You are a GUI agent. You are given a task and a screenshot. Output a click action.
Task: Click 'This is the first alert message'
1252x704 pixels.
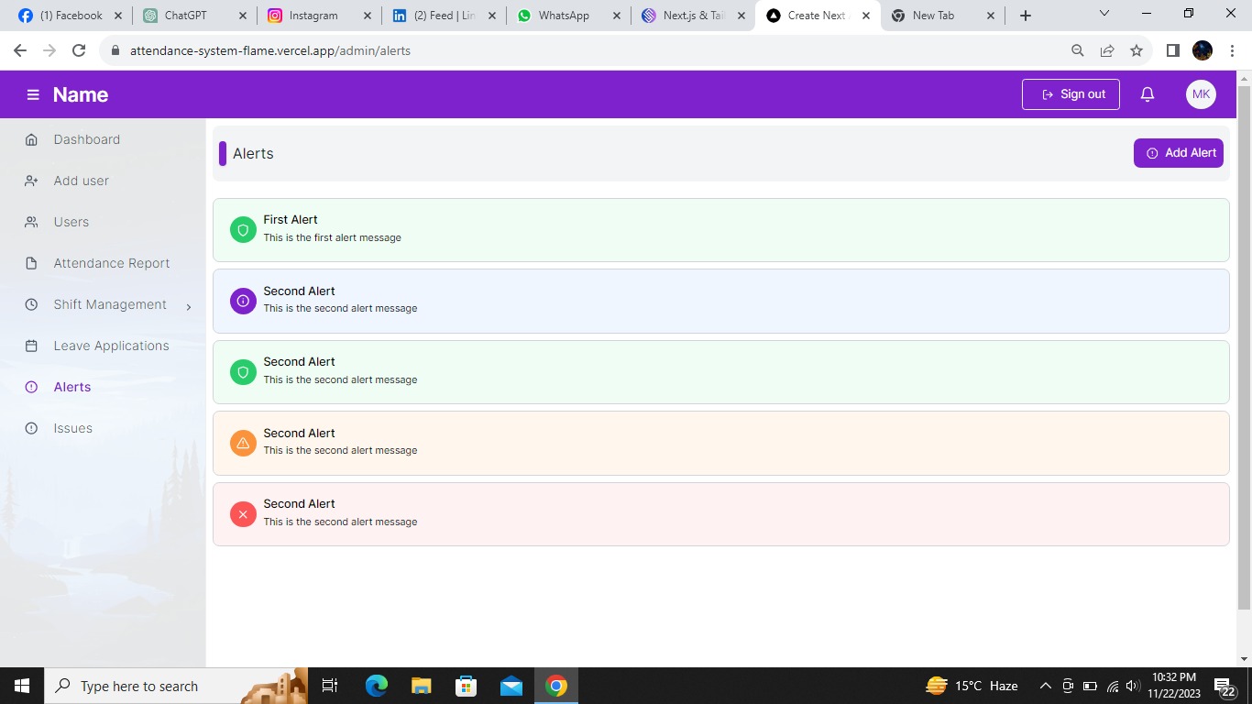tap(332, 237)
